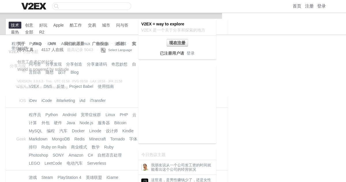Open iTransfer node link
Viewport: 346px width, 182px height.
(x=98, y=101)
